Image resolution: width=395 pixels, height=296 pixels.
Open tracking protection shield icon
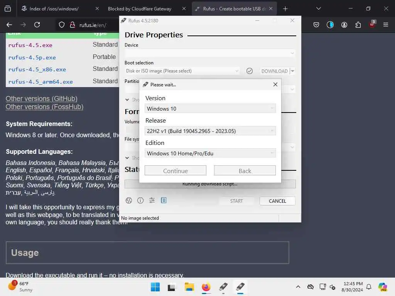[x=62, y=25]
